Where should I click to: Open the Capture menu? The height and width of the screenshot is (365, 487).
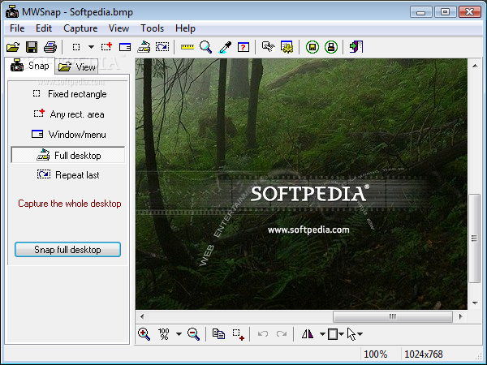click(80, 28)
